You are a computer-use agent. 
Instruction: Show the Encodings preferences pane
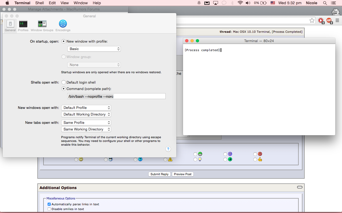click(x=63, y=26)
